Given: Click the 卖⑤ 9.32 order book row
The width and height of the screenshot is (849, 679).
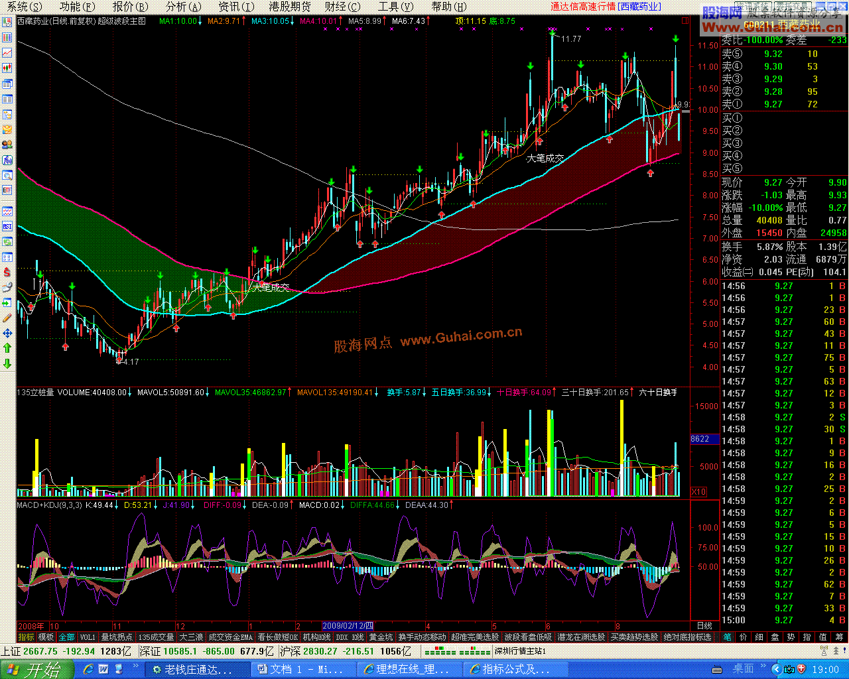Looking at the screenshot, I should pos(784,54).
